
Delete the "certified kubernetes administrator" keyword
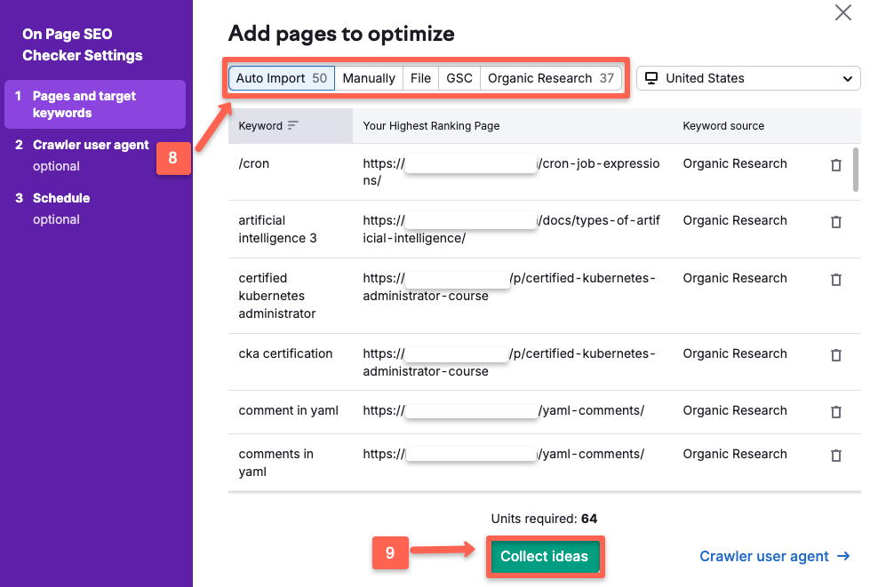click(x=836, y=280)
